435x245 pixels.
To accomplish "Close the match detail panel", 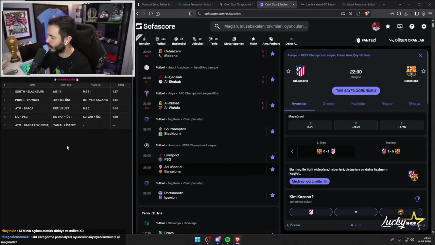I will coord(420,55).
